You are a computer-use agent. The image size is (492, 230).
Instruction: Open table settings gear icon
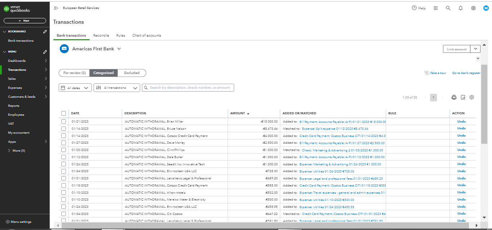click(x=472, y=97)
